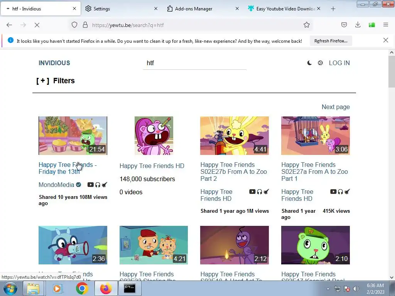Watch From A to Zoo Part 1 on YouTube icon

pyautogui.click(x=333, y=192)
